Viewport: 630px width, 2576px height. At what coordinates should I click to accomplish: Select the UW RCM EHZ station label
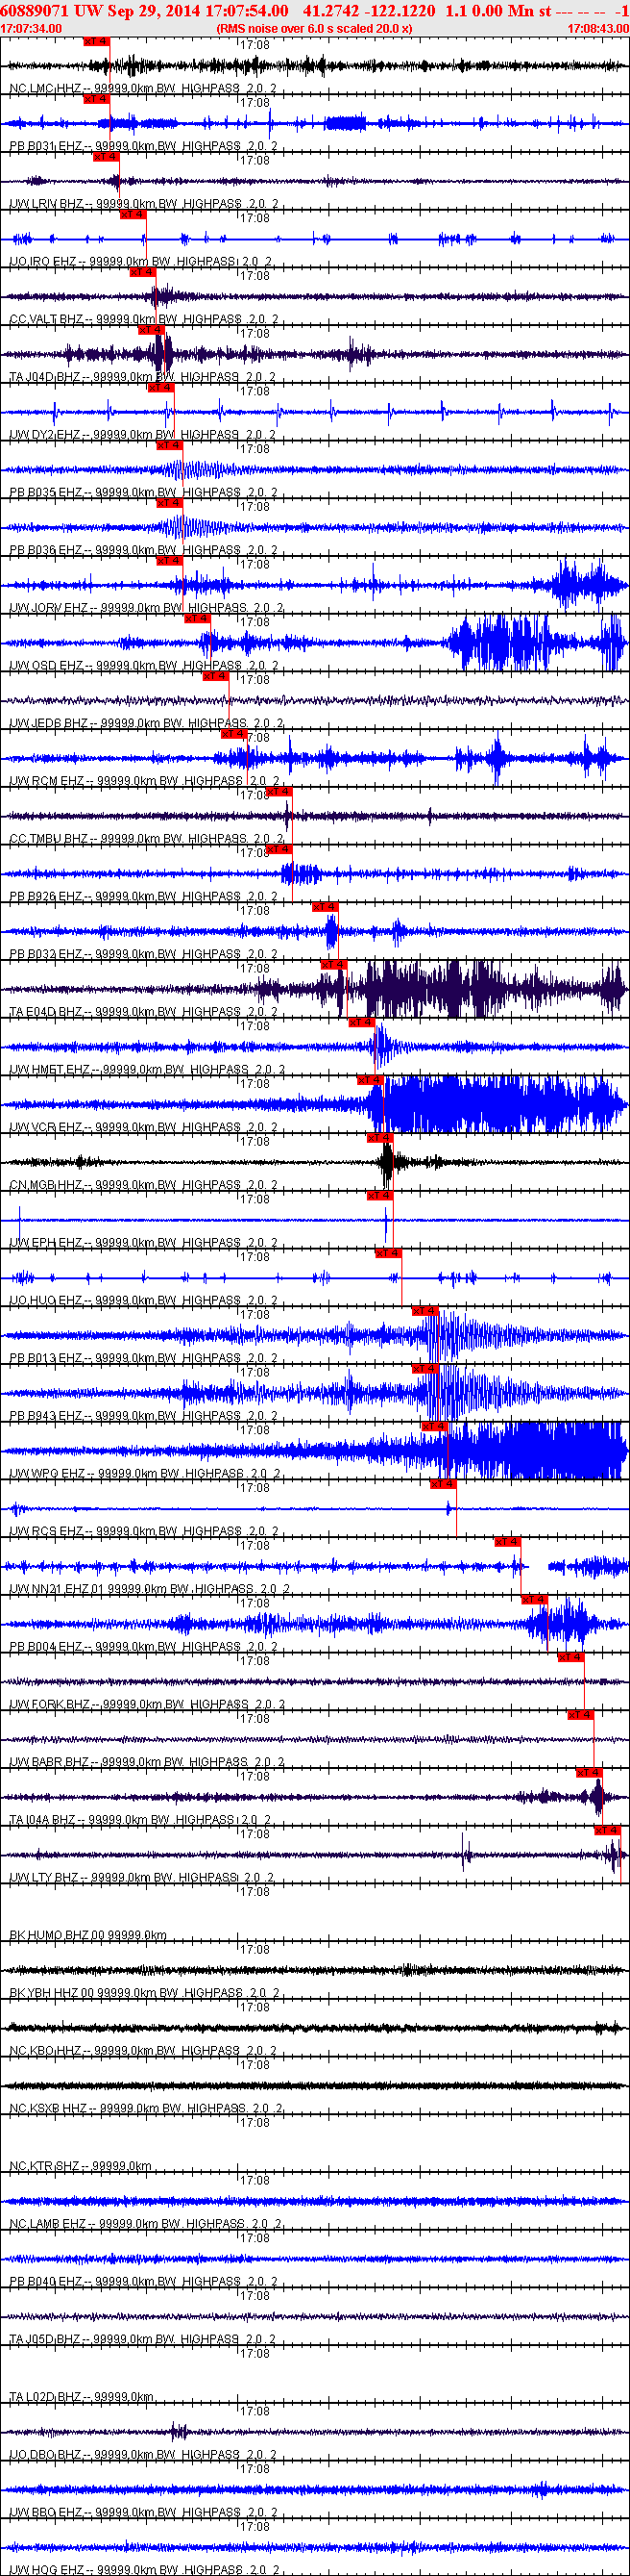pyautogui.click(x=145, y=781)
